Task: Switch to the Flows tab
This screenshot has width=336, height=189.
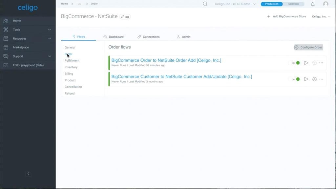Action: (79, 37)
